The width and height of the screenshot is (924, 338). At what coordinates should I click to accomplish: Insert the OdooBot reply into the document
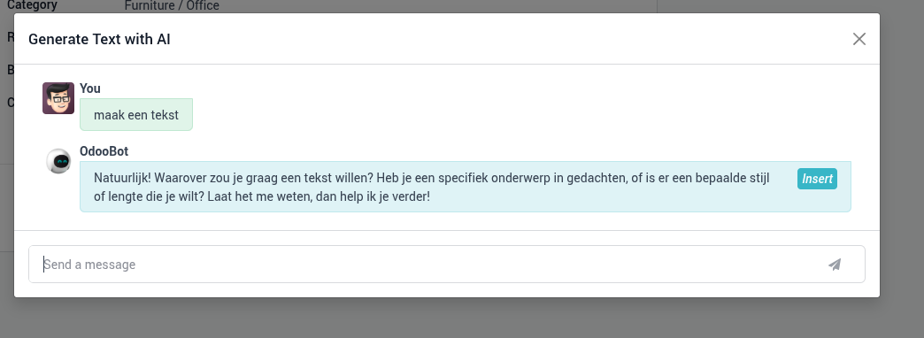point(817,179)
